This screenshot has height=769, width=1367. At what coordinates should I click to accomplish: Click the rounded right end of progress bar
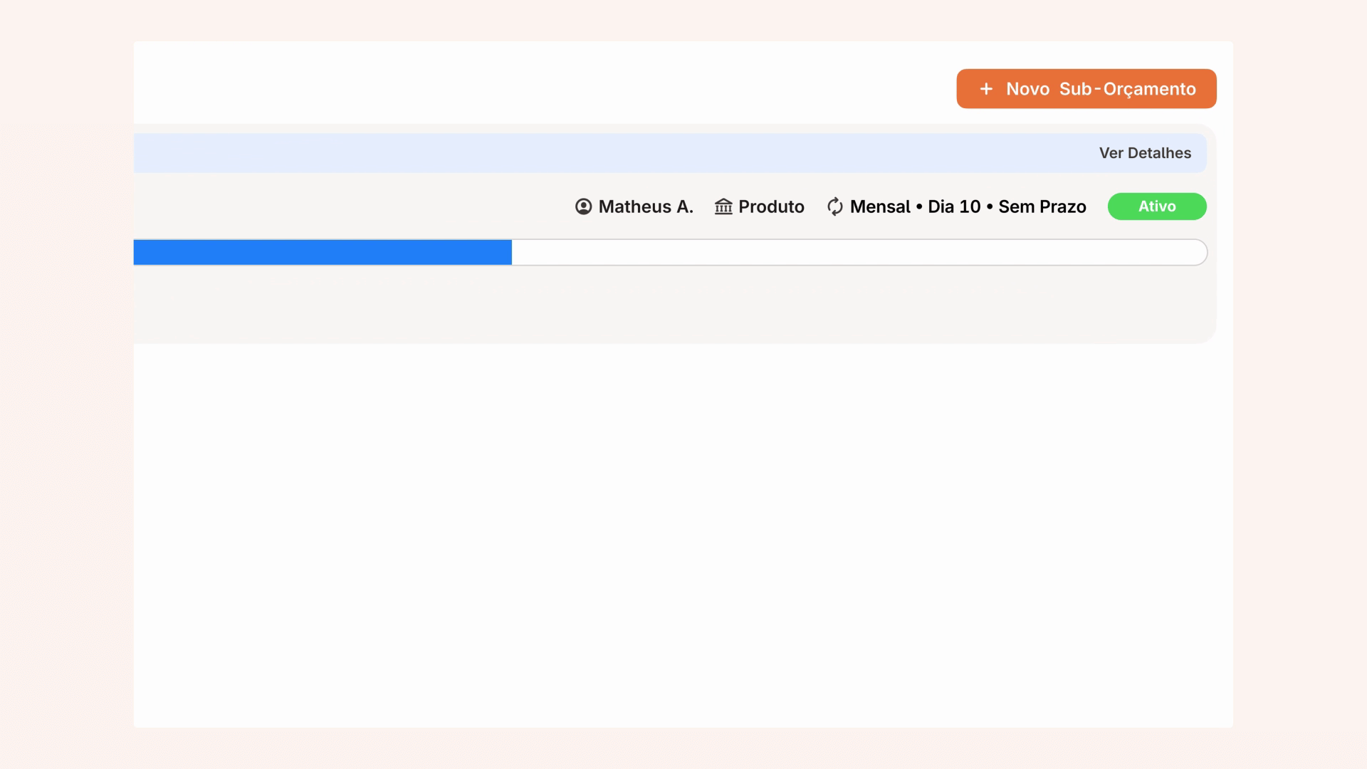(1199, 252)
